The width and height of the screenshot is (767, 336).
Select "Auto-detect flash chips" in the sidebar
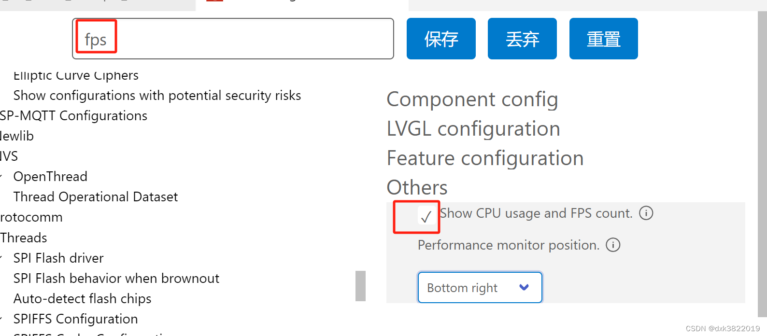tap(82, 298)
